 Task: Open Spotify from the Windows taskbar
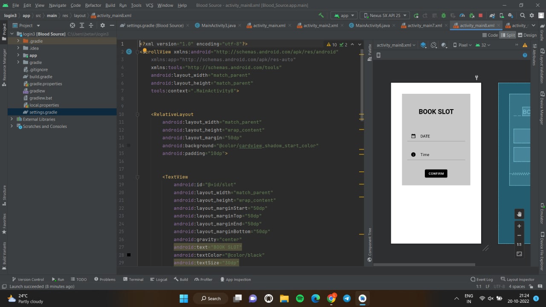pos(300,298)
